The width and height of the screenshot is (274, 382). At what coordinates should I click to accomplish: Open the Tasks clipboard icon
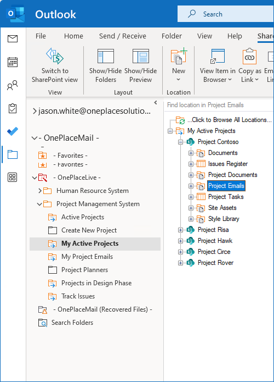tap(13, 108)
